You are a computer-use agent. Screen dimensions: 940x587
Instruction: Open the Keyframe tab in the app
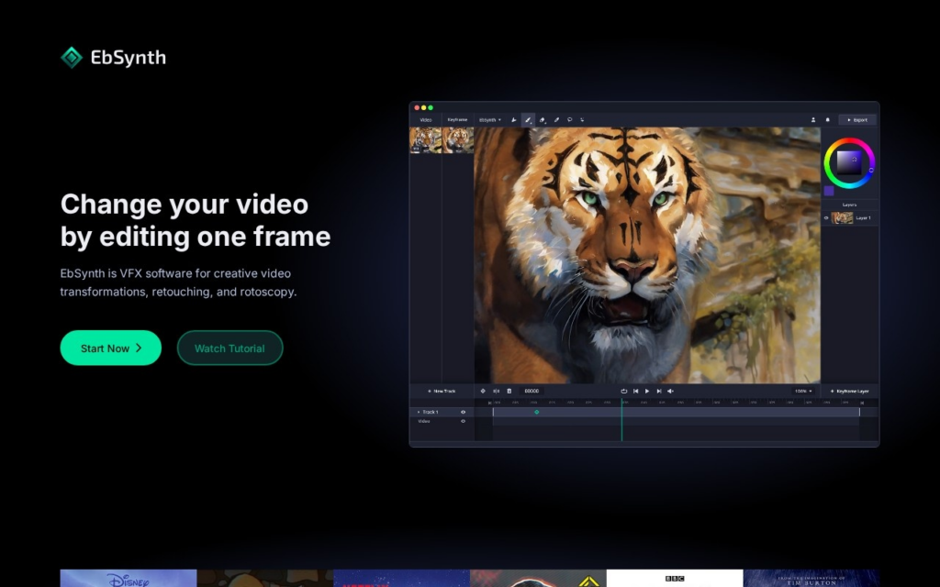(457, 120)
